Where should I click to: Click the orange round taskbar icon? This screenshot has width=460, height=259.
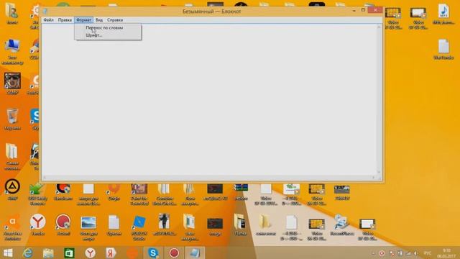point(132,253)
